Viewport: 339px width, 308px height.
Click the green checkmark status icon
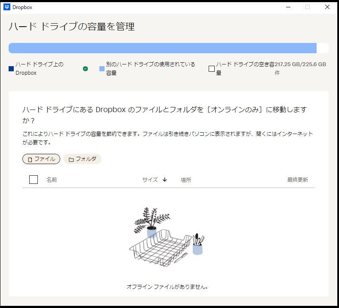86,69
